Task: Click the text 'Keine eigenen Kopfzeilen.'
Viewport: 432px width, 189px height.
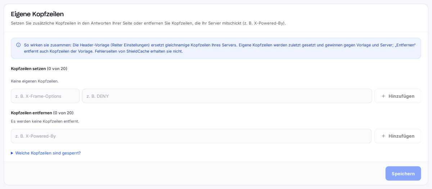Action: 35,81
